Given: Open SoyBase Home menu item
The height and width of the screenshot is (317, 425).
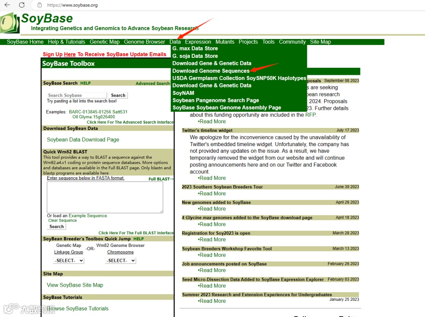Looking at the screenshot, I should (25, 42).
